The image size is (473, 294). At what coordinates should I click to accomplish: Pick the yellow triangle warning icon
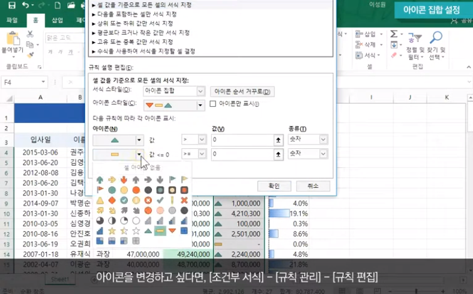pyautogui.click(x=100, y=200)
